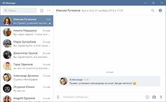Open conversation with Александр Диченко
This screenshot has width=166, height=102.
pos(27,77)
